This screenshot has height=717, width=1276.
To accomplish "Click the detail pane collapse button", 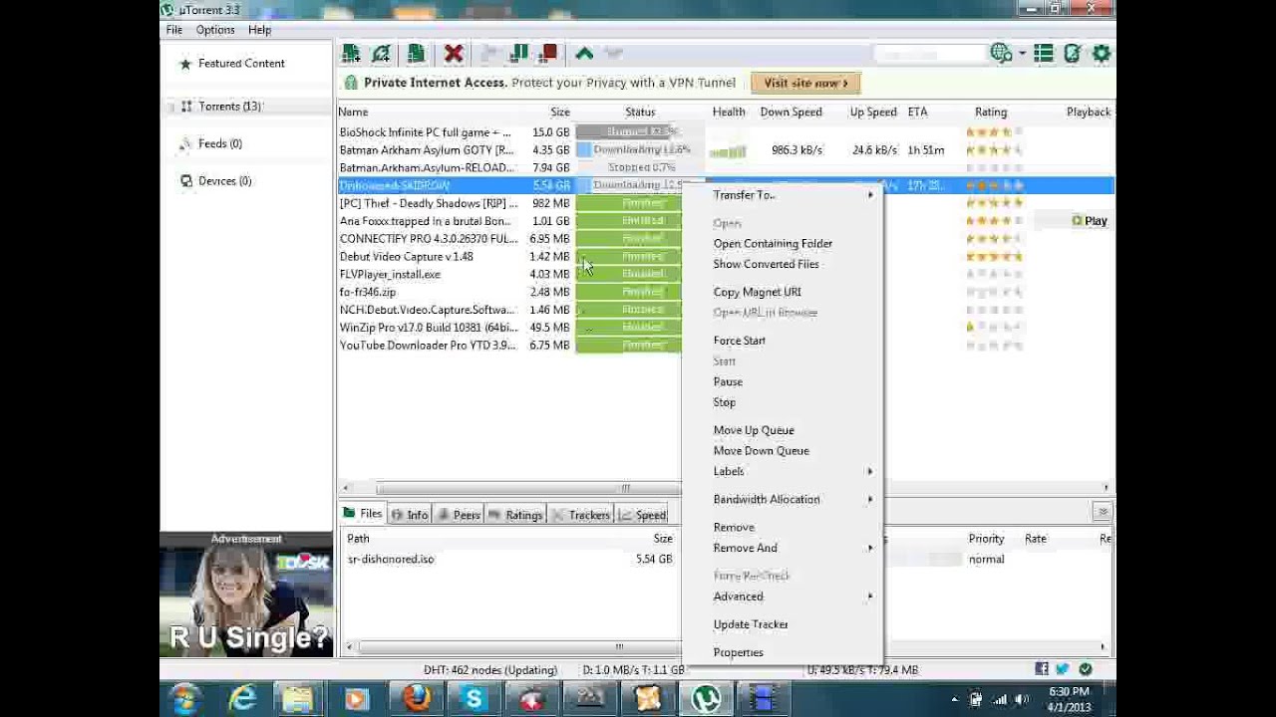I will click(x=1103, y=512).
